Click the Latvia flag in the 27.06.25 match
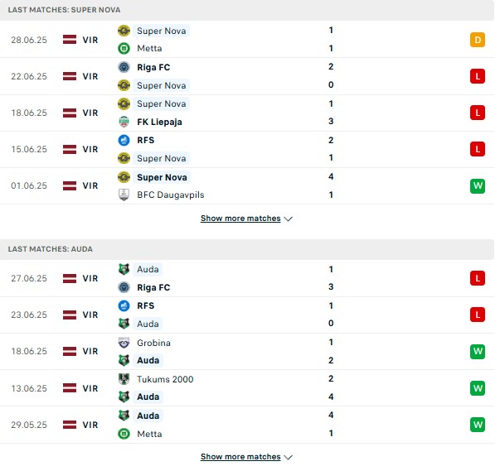Screen dimensions: 500x471 pyautogui.click(x=70, y=278)
